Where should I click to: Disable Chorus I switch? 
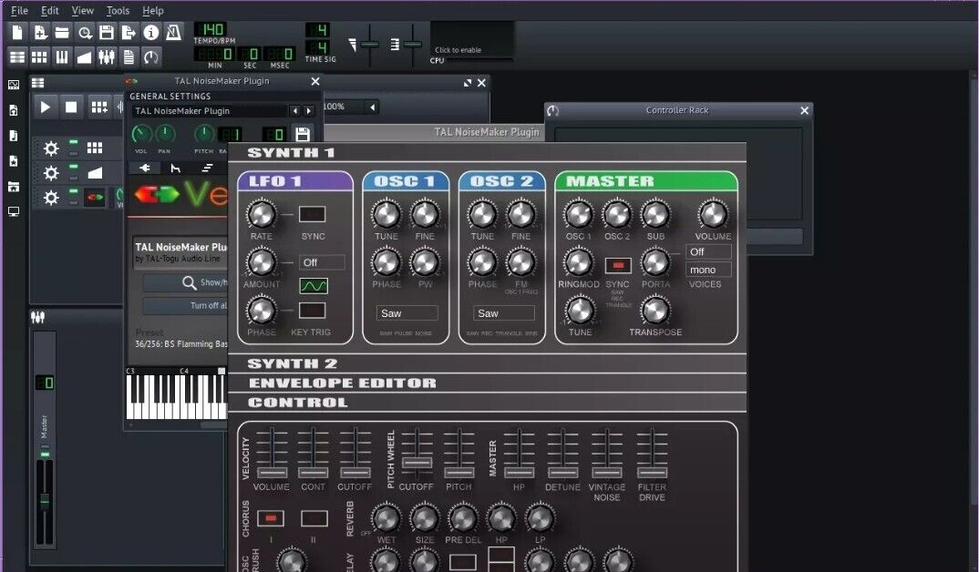pos(271,518)
